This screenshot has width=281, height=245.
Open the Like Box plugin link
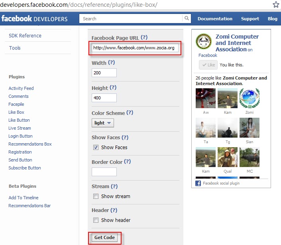coord(16,112)
